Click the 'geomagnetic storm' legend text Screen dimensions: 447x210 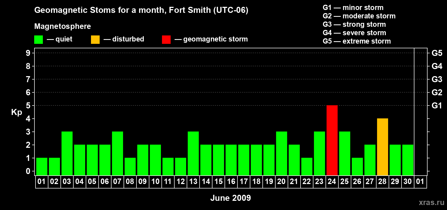216,39
